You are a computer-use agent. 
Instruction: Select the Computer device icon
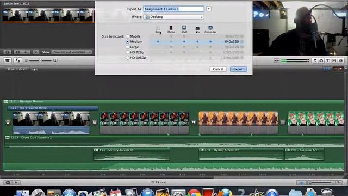(x=210, y=28)
